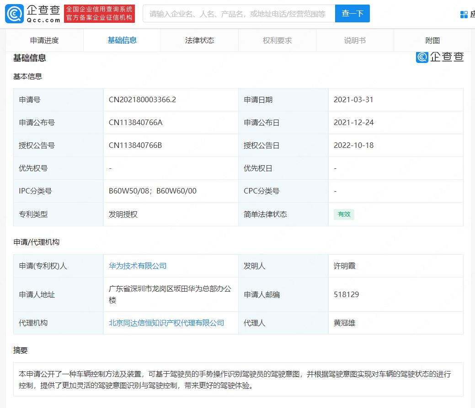Select publication number CN113840766A
Viewport: 475px width, 408px height.
[x=135, y=122]
